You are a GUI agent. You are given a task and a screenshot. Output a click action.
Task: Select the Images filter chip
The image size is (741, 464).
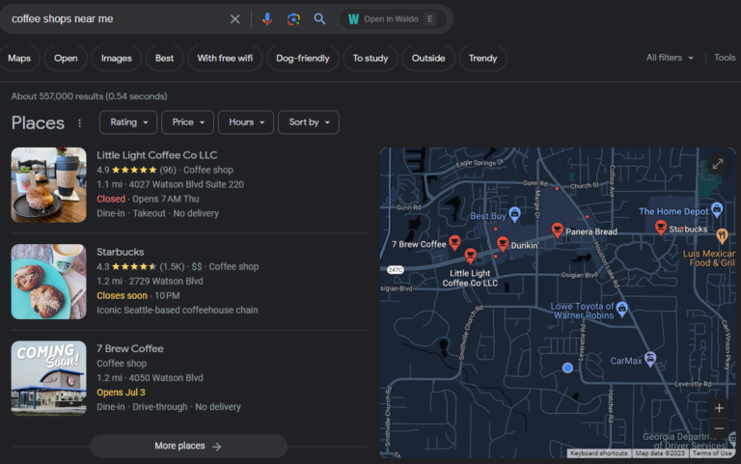(116, 58)
